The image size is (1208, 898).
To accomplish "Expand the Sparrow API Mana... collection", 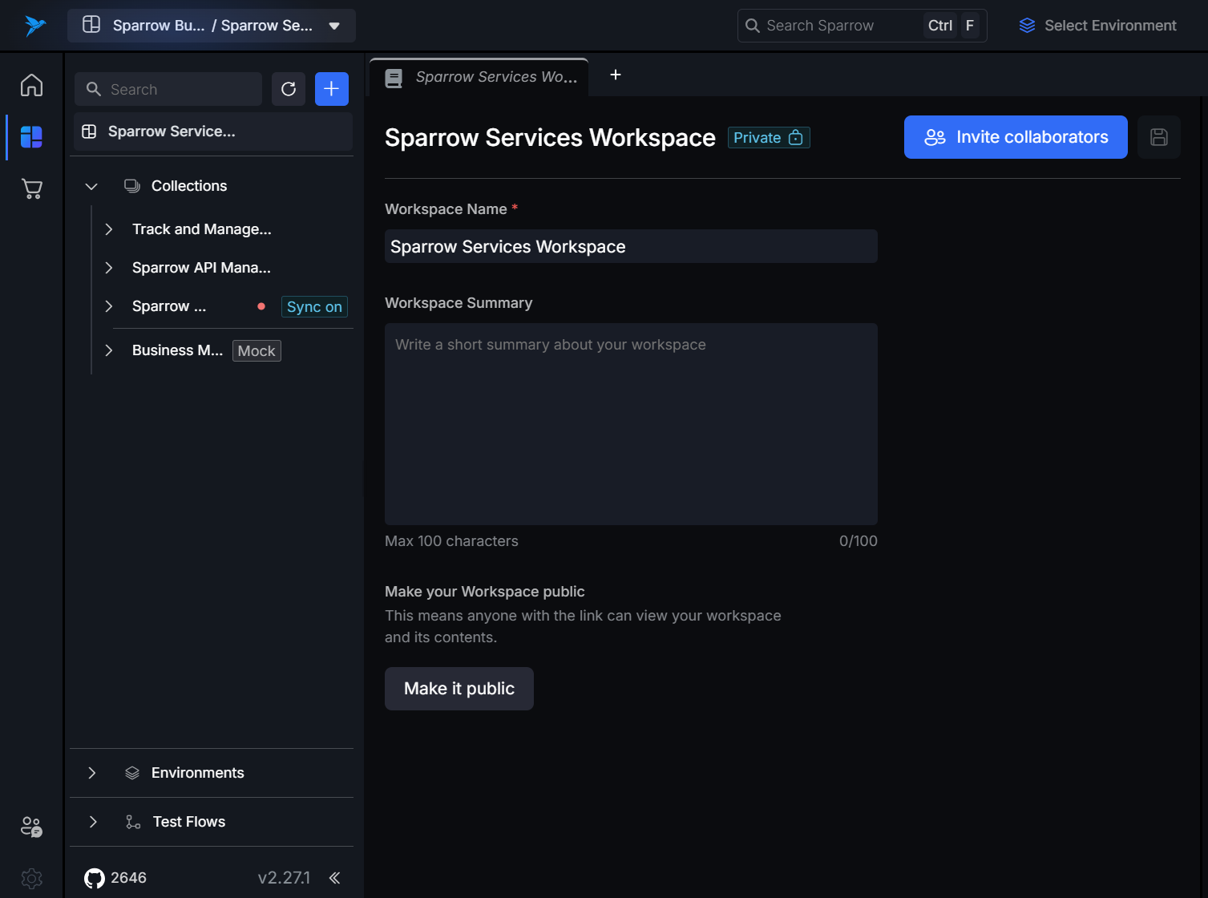I will pos(109,268).
